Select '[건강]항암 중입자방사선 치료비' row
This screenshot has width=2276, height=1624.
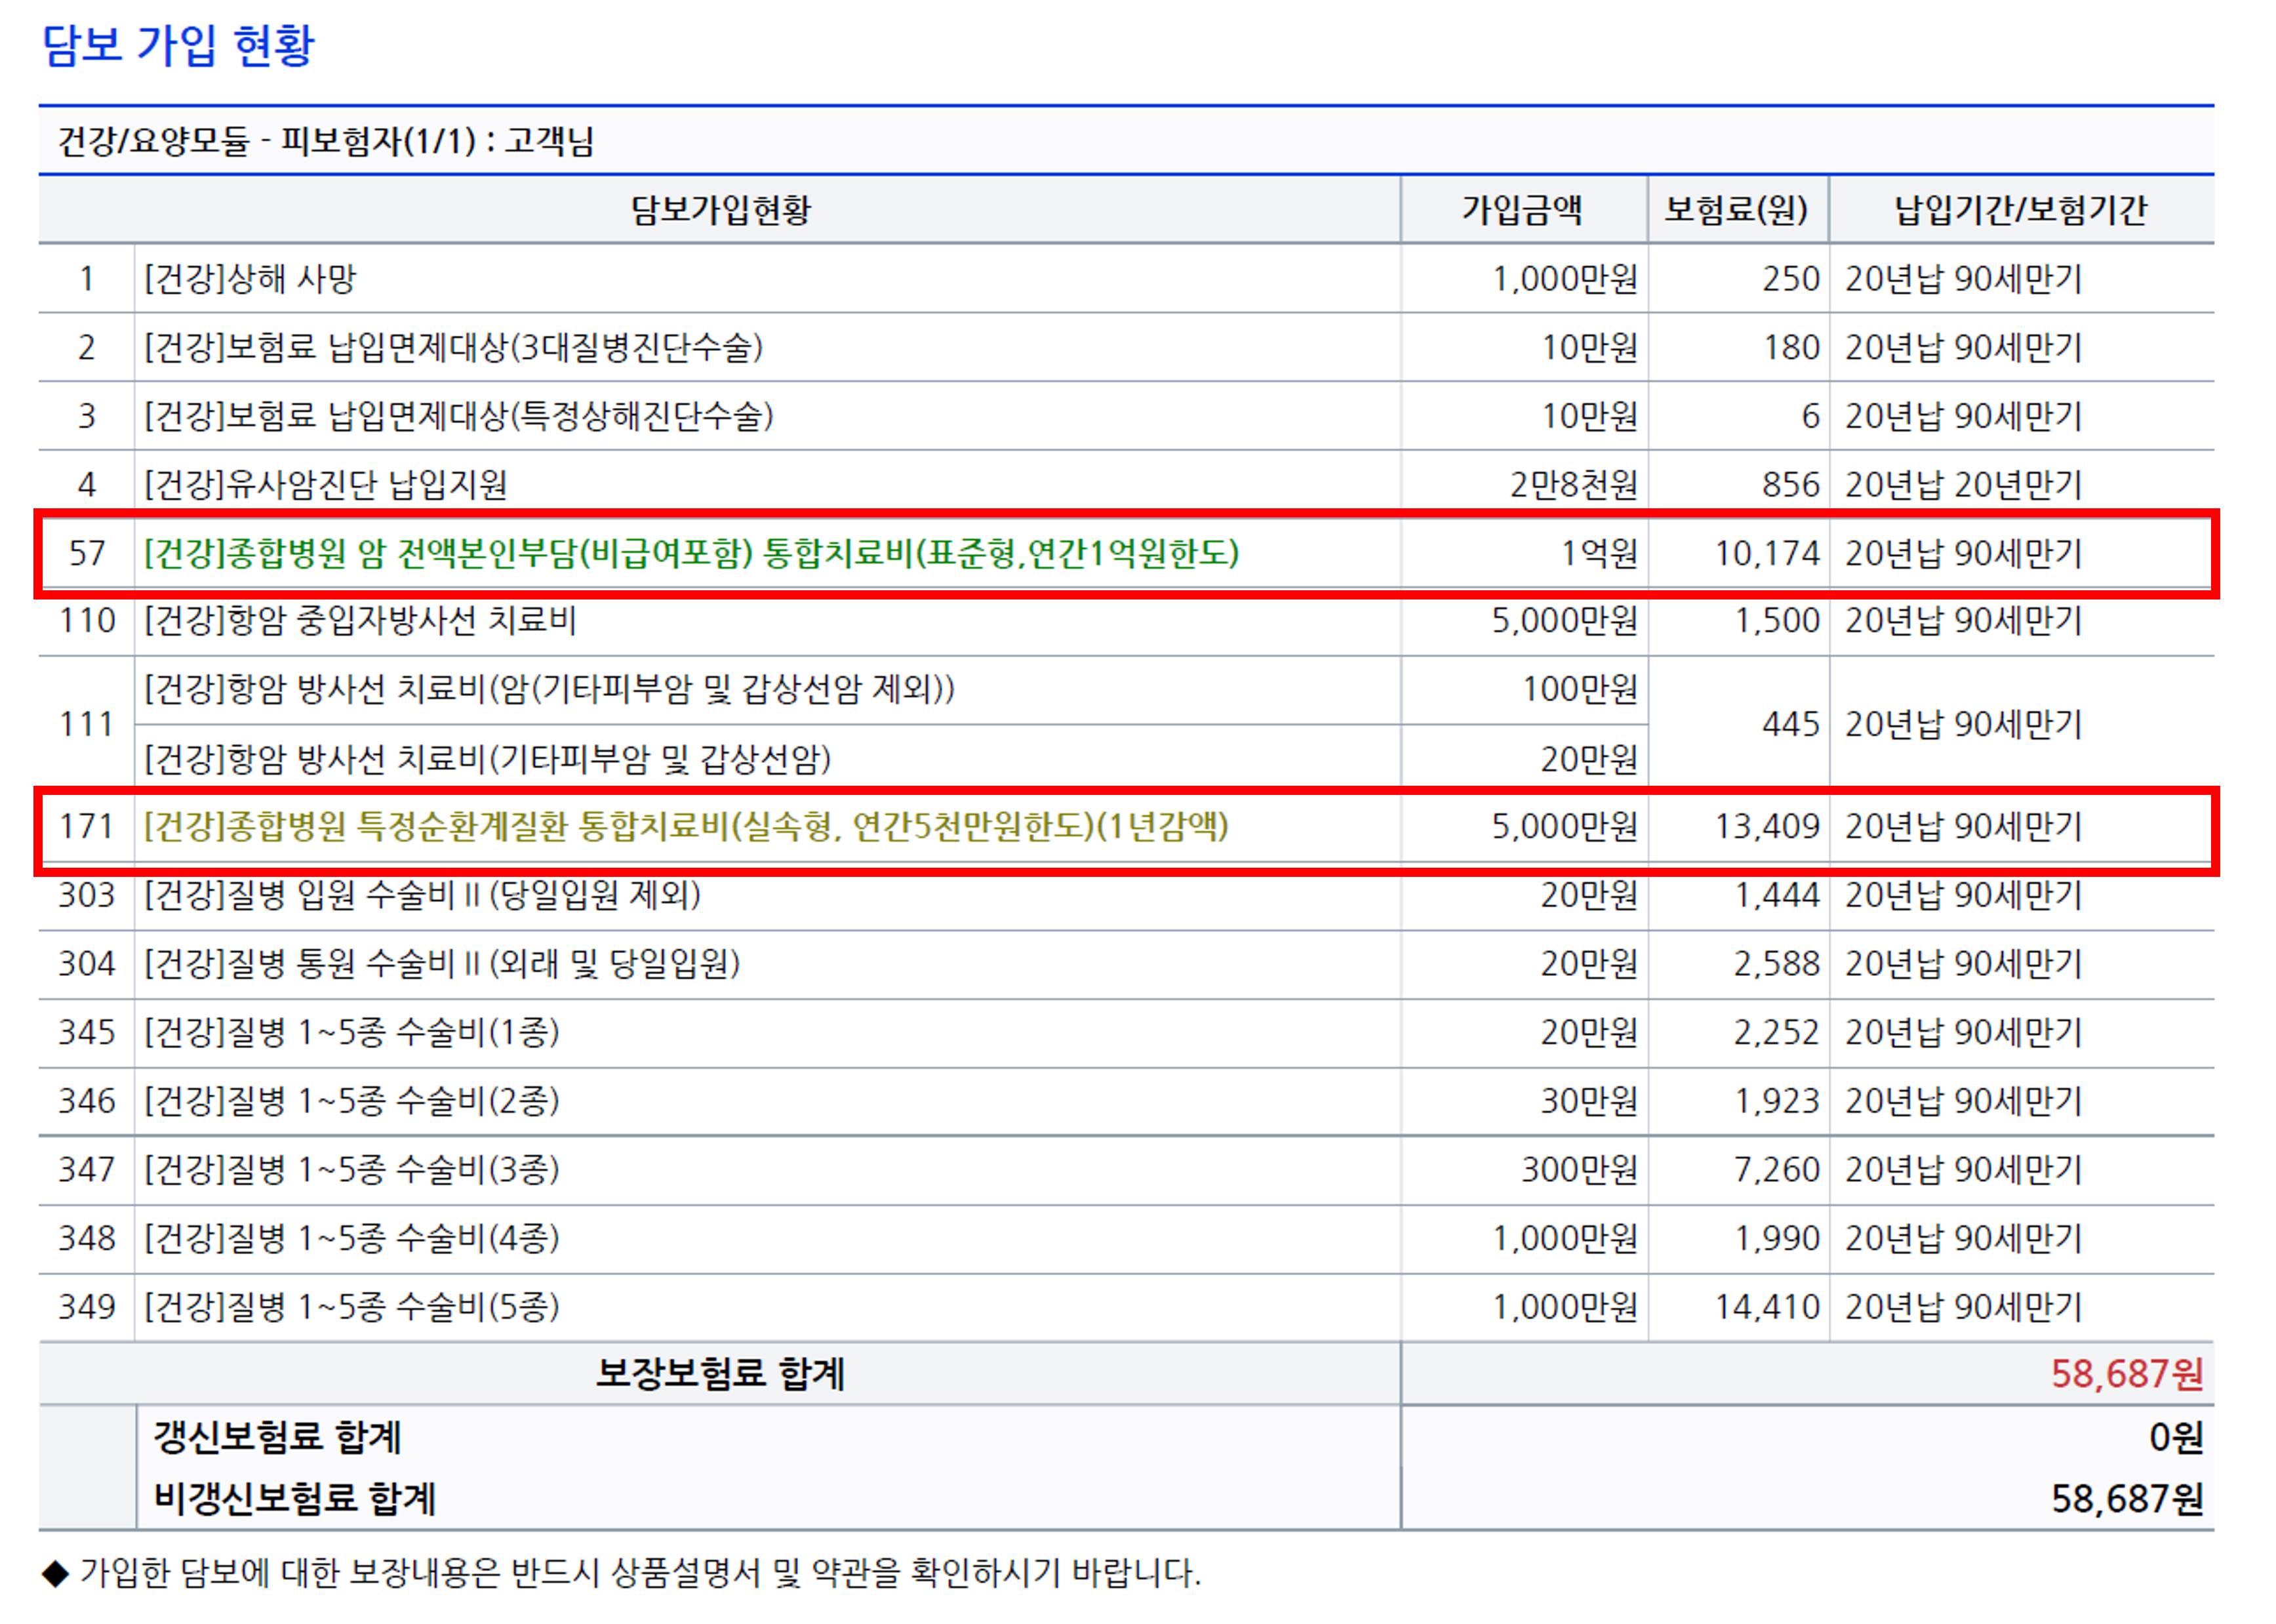tap(1125, 621)
